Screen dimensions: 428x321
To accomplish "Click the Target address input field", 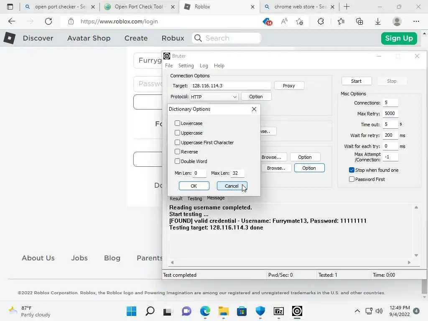I will 230,86.
